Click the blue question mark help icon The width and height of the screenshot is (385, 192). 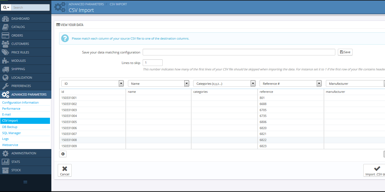pos(65,38)
